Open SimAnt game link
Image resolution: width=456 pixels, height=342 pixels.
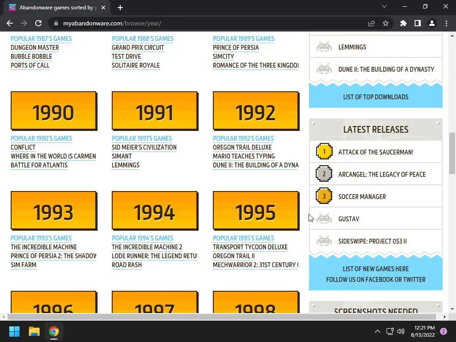(x=122, y=156)
